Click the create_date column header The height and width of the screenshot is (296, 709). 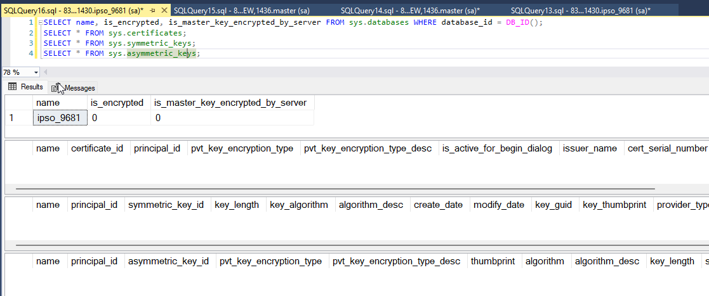(x=440, y=205)
